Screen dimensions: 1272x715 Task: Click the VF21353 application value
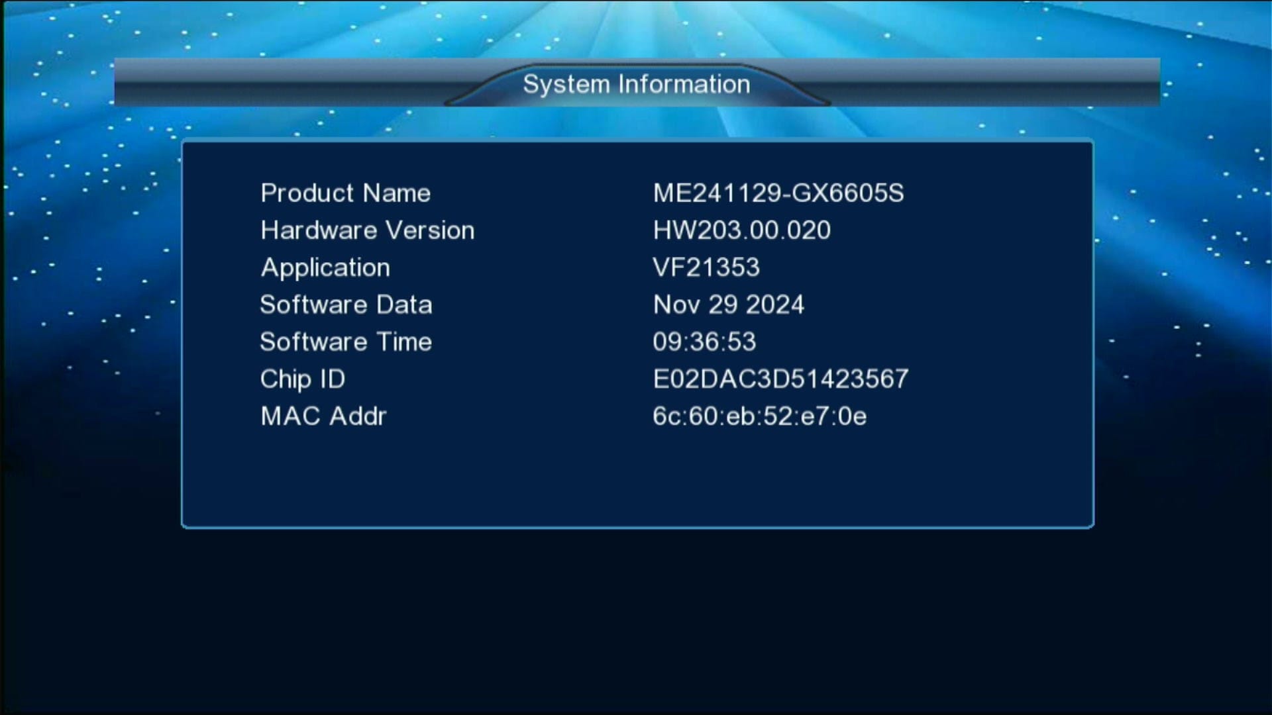706,267
